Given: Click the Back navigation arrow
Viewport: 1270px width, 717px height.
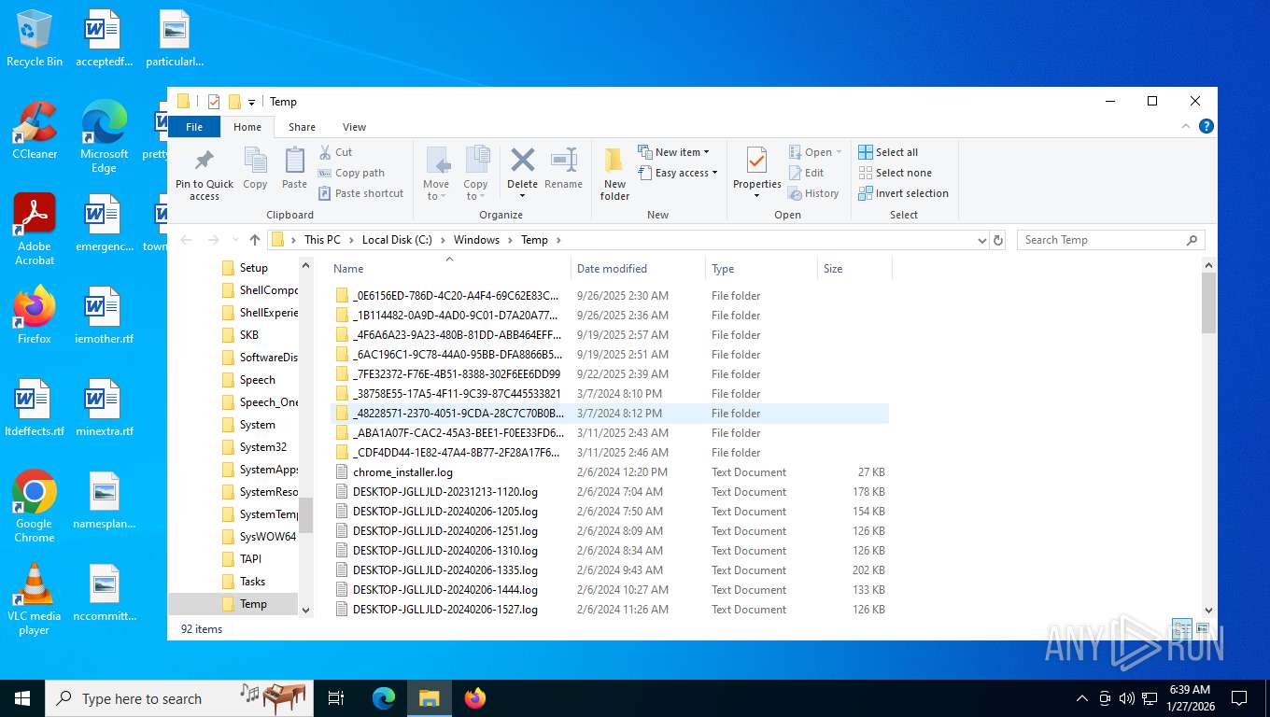Looking at the screenshot, I should (x=186, y=240).
